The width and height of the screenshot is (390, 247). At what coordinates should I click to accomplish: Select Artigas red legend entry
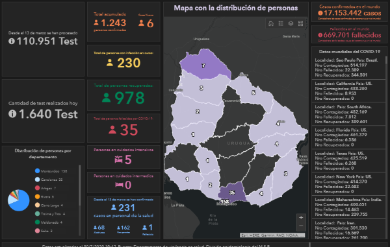click(x=45, y=188)
